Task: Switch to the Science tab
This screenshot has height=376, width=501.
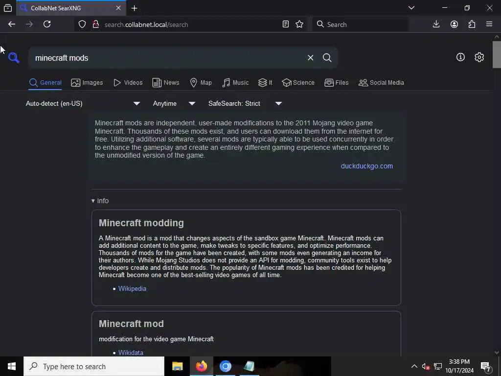Action: (x=298, y=83)
